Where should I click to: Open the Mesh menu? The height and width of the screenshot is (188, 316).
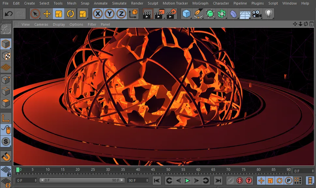point(71,3)
